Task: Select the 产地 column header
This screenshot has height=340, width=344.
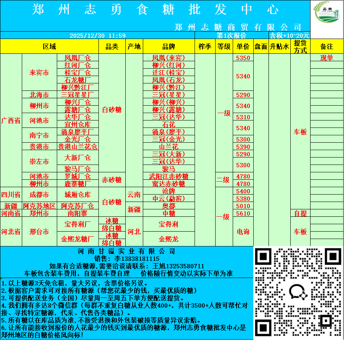Action: click(134, 46)
